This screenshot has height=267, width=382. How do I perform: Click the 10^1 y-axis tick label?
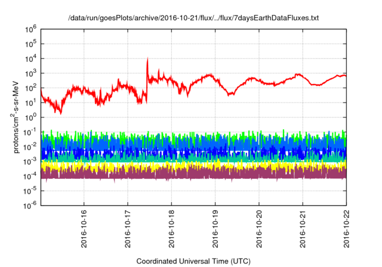pos(30,103)
